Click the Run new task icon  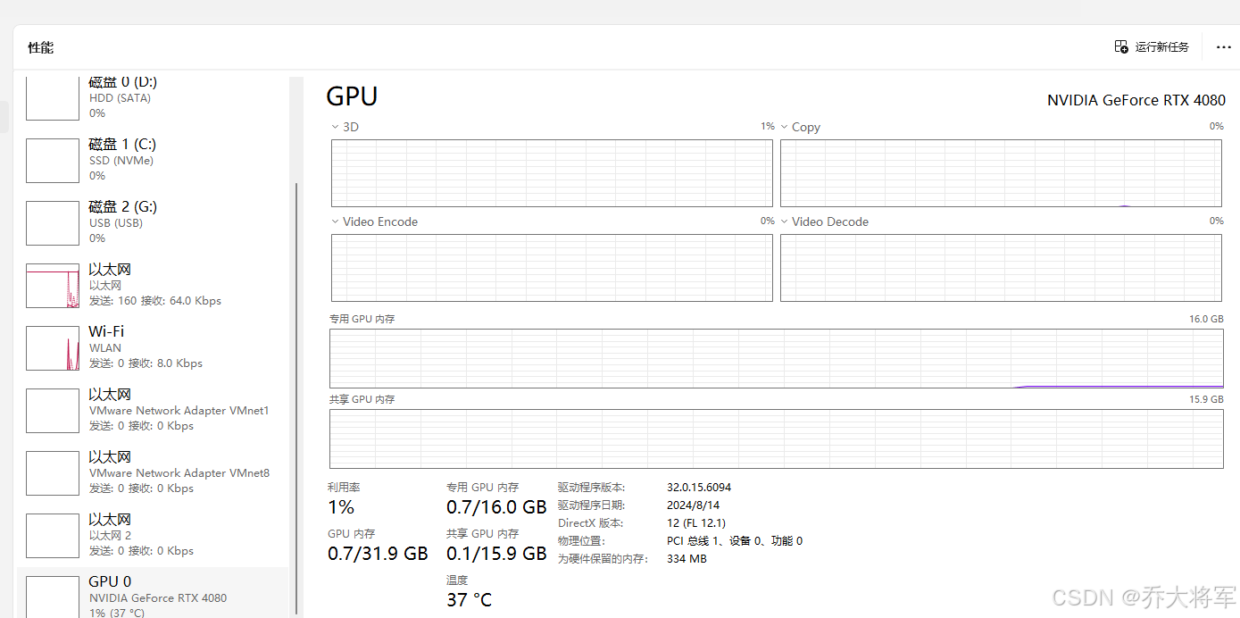tap(1121, 46)
